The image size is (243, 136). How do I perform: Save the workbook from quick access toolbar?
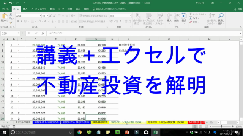(5, 3)
